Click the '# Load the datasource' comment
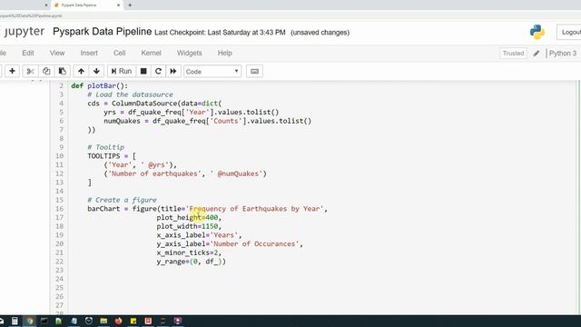Image resolution: width=581 pixels, height=327 pixels. (x=130, y=94)
